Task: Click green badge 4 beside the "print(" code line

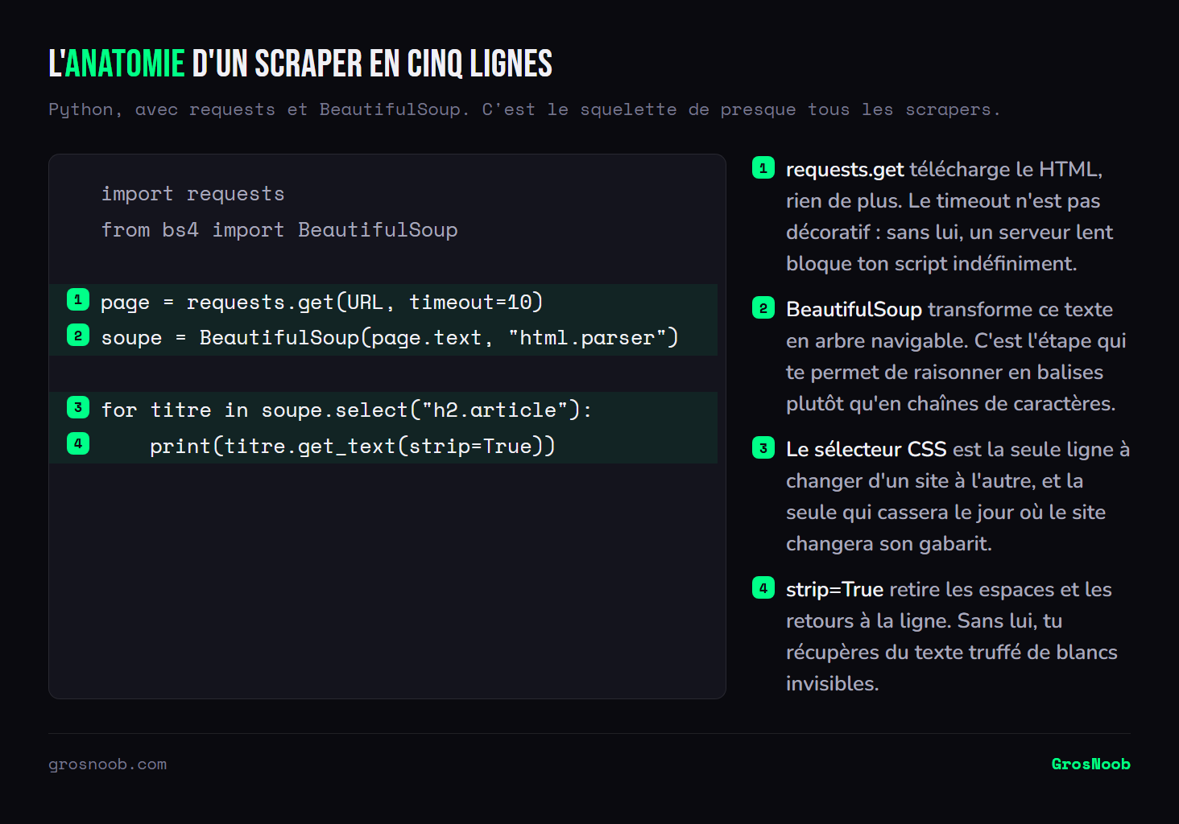Action: [x=78, y=443]
